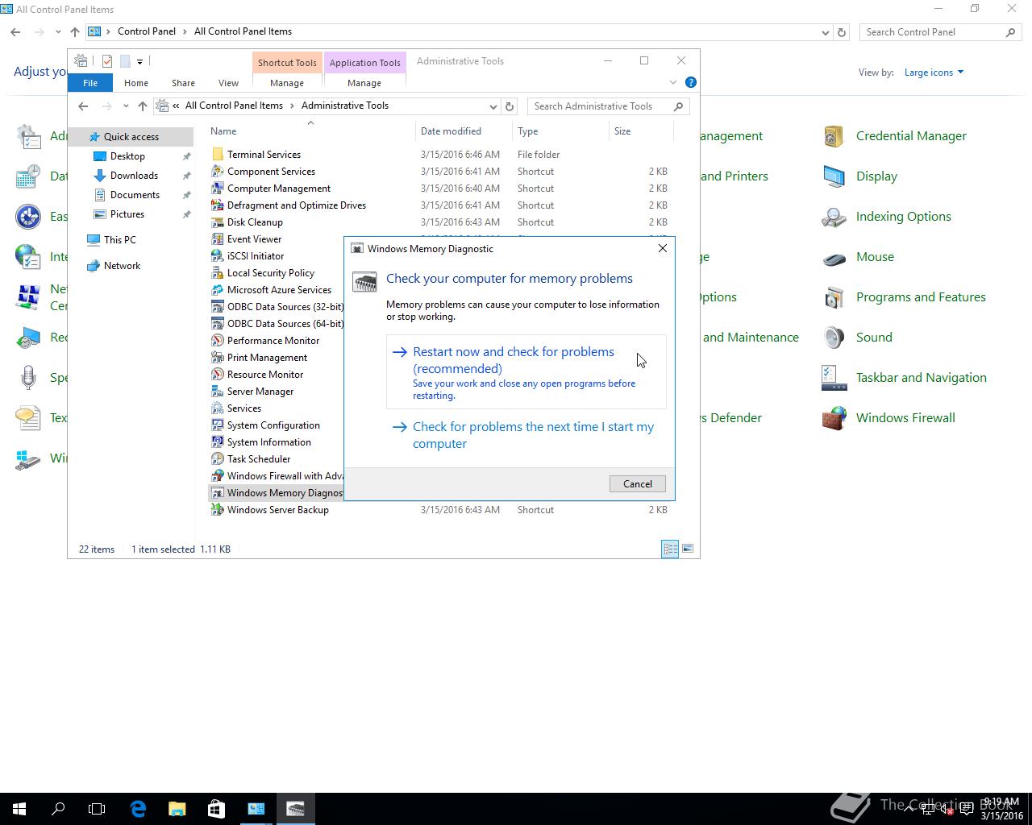Image resolution: width=1032 pixels, height=825 pixels.
Task: Launch Microsoft Edge from taskbar
Action: click(x=137, y=809)
